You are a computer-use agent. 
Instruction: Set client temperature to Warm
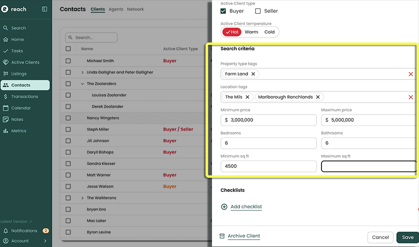click(x=251, y=32)
